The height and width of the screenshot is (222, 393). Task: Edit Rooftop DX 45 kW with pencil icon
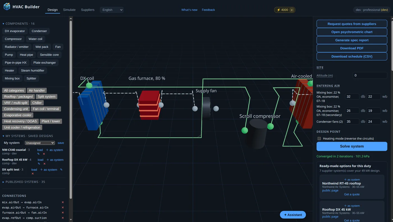pyautogui.click(x=39, y=163)
